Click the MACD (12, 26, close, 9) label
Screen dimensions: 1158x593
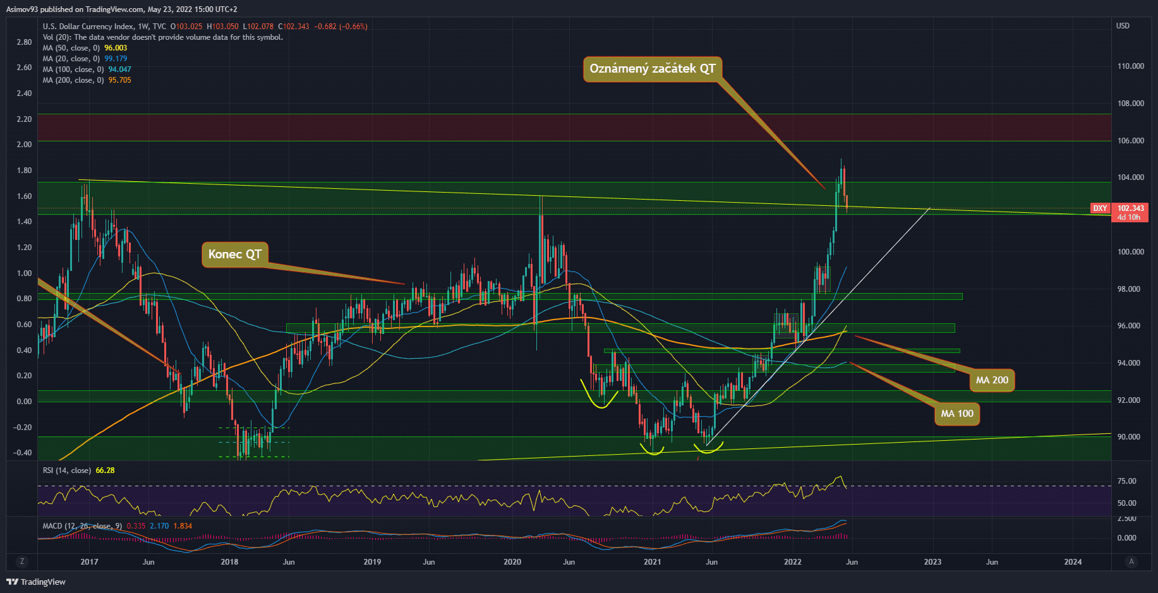(x=82, y=526)
